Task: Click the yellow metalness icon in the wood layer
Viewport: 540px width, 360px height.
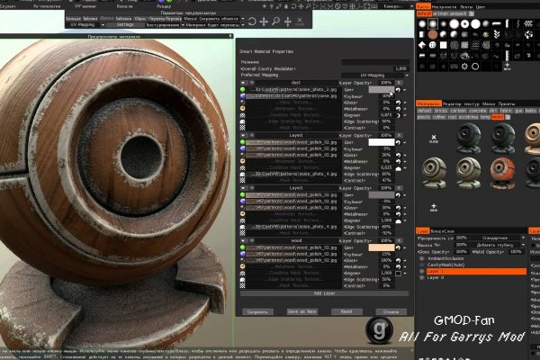Action: click(243, 266)
